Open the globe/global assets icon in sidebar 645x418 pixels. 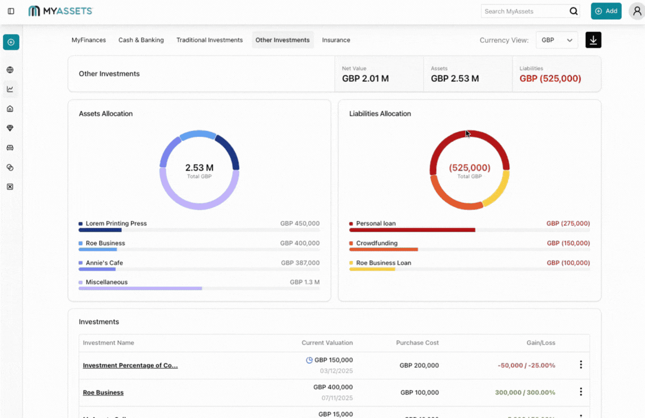10,69
